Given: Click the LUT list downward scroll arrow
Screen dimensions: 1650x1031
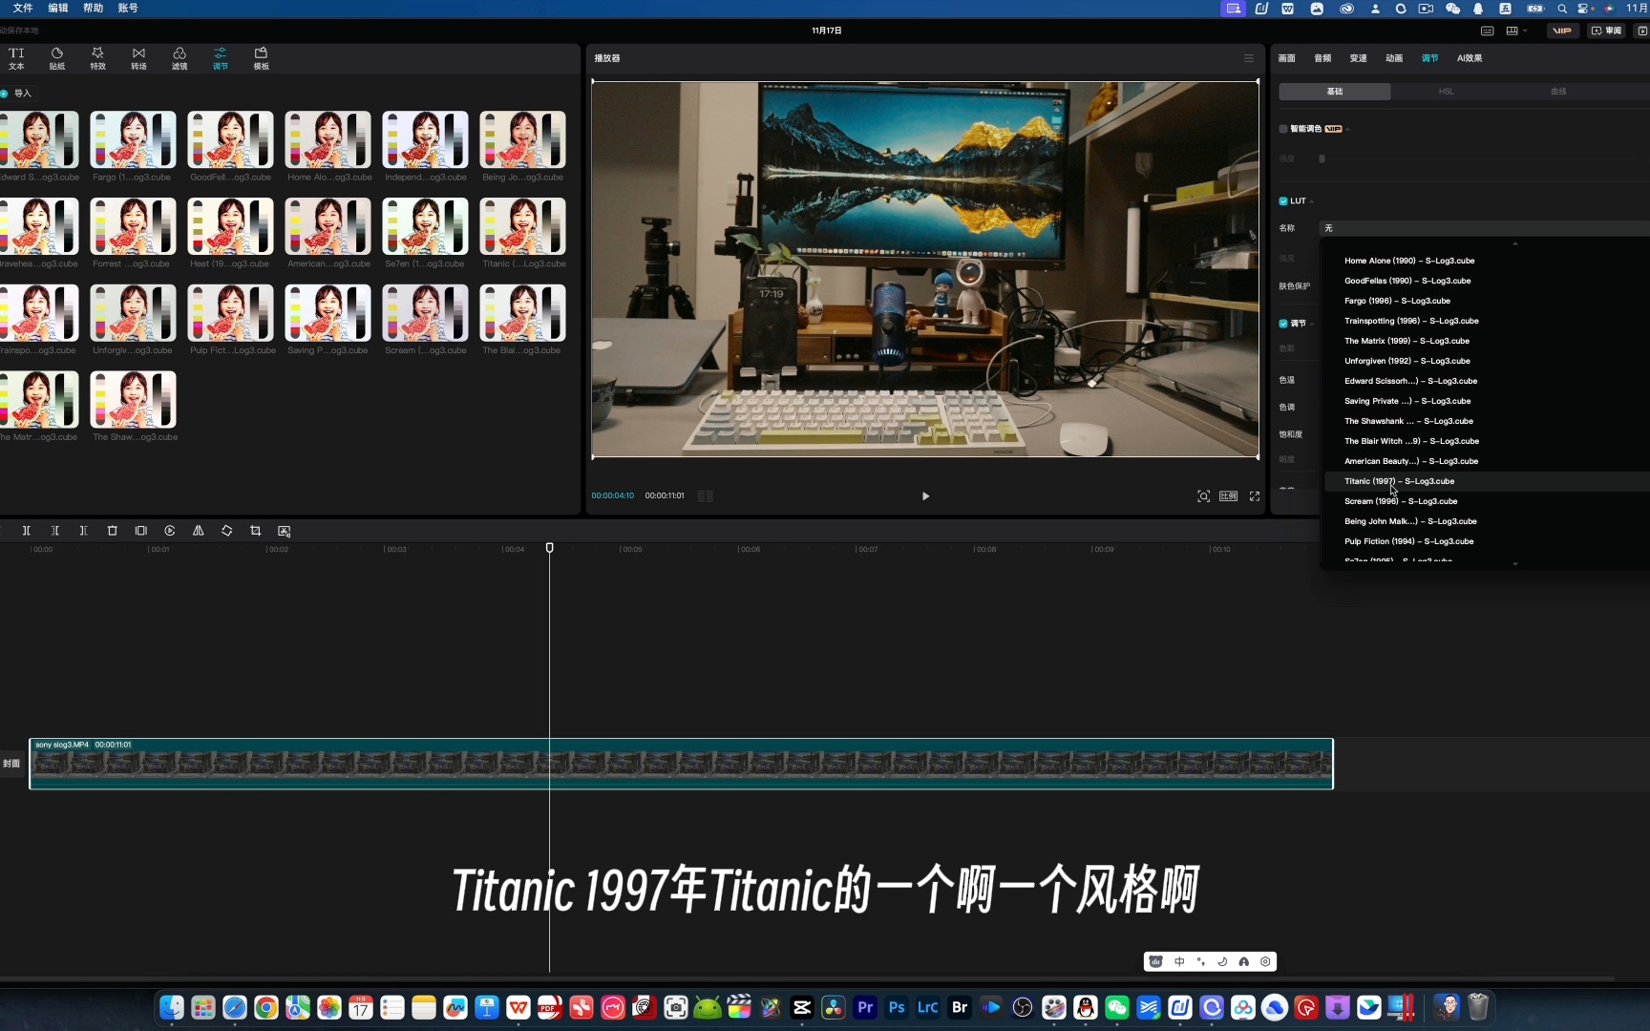Looking at the screenshot, I should tap(1515, 564).
